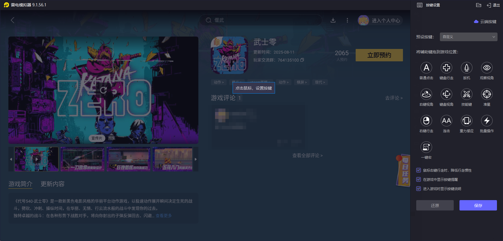
Task: Select the second screenshot thumbnail
Action: [82, 159]
